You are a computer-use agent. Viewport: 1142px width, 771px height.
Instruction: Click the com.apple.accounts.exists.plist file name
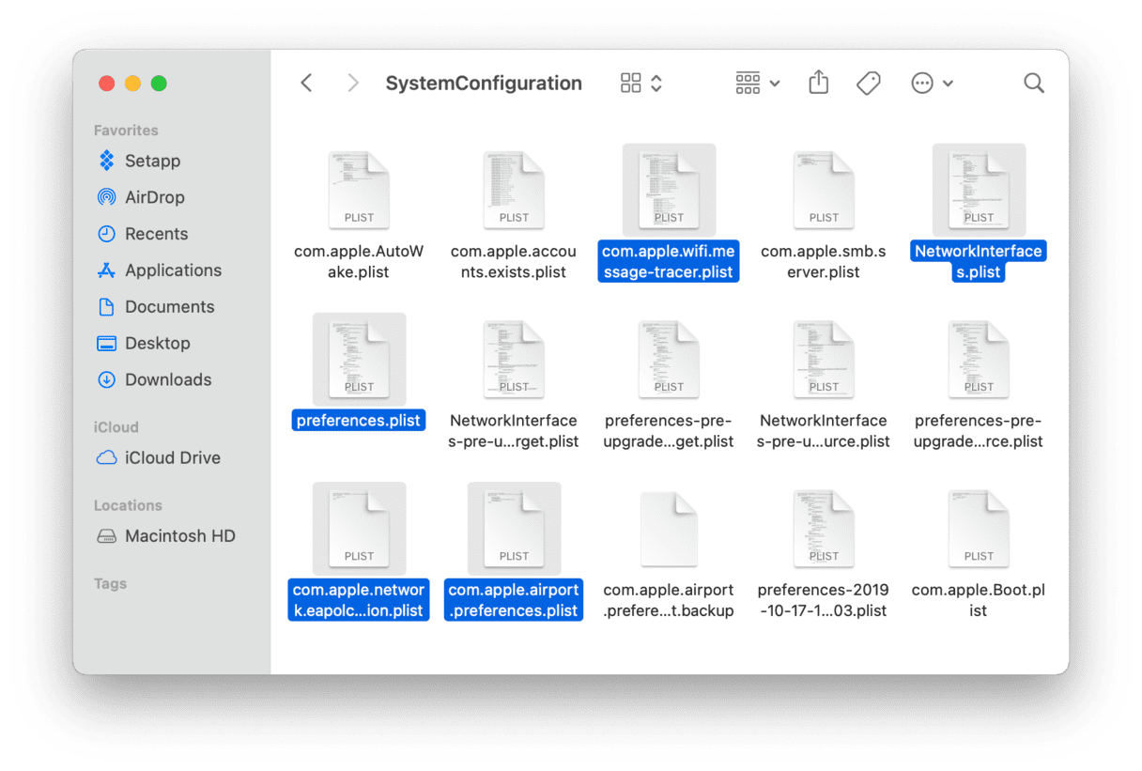(x=514, y=262)
